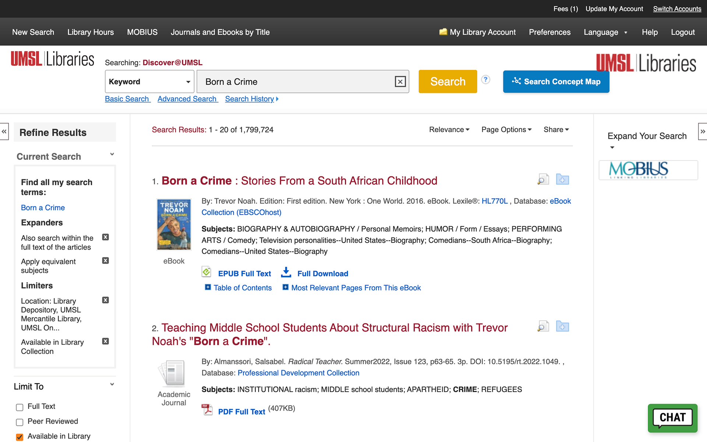Open the Page Options dropdown
The height and width of the screenshot is (442, 707).
point(506,130)
